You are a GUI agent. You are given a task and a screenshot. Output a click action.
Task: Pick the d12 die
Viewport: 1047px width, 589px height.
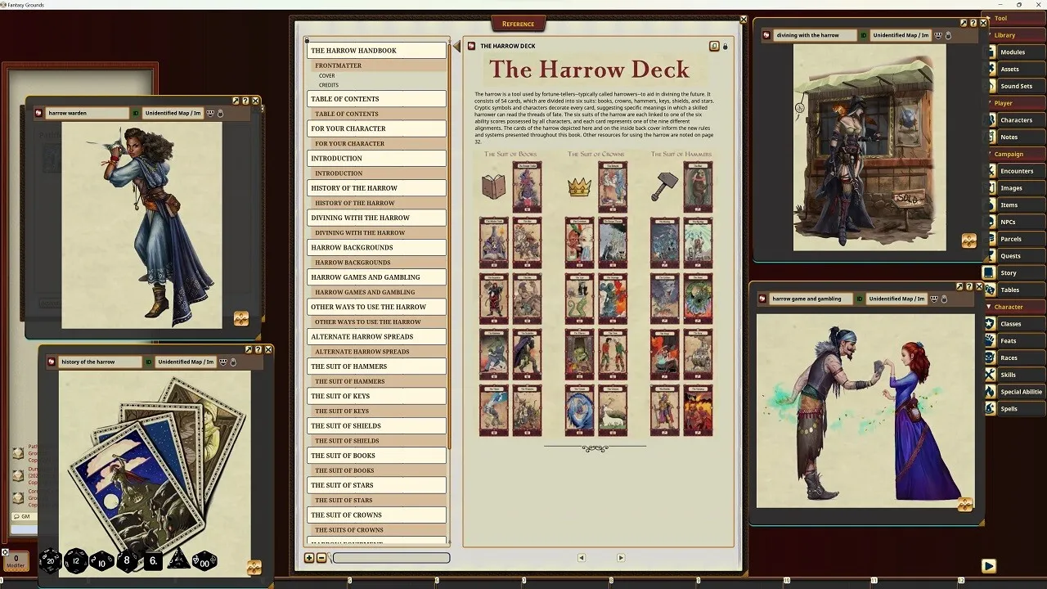76,560
